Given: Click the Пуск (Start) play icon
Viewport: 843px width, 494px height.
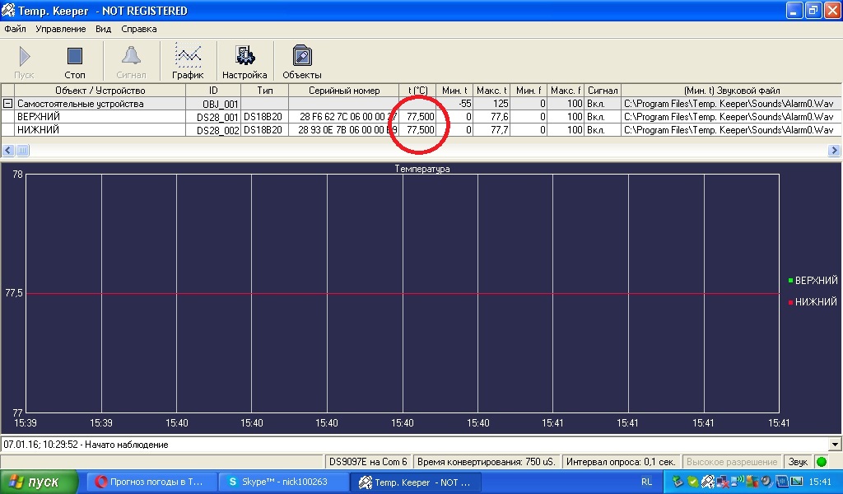Looking at the screenshot, I should 25,57.
